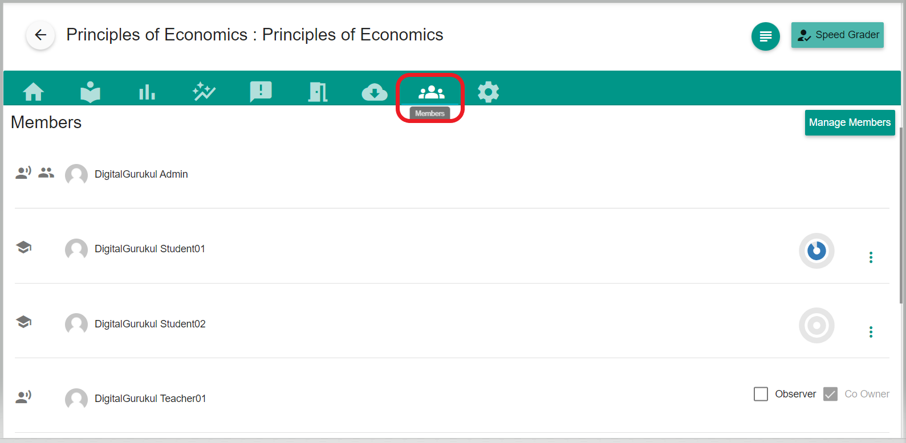Open the three-dot menu for Student01

pyautogui.click(x=871, y=257)
